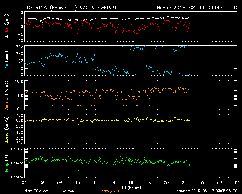Click the '22' hour label
Viewport: 242px width, 194px height.
coord(184,183)
